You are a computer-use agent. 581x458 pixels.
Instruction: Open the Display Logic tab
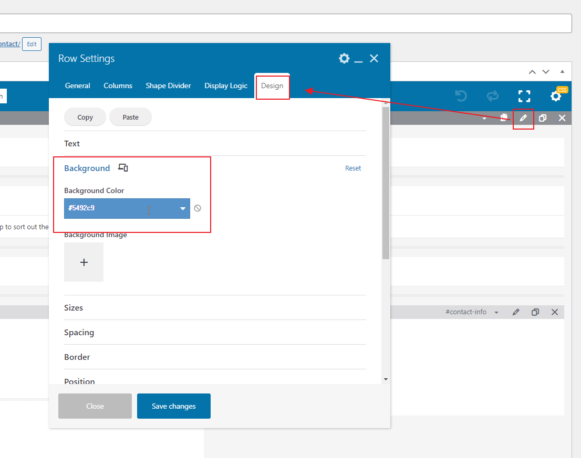coord(226,86)
